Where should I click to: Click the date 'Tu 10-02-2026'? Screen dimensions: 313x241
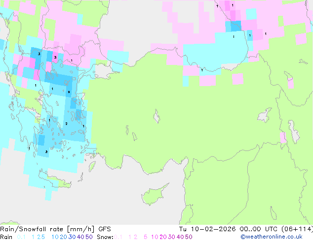pos(207,229)
